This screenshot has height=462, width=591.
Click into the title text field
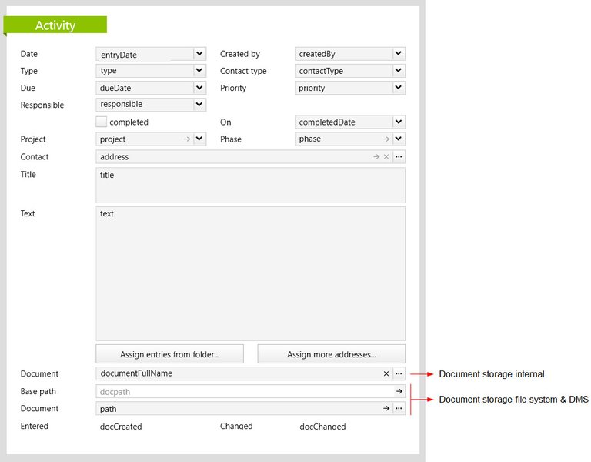(251, 185)
